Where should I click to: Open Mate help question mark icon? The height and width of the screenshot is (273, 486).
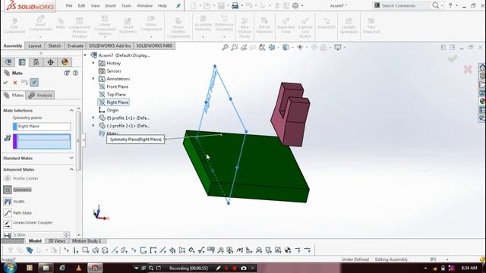pyautogui.click(x=75, y=73)
